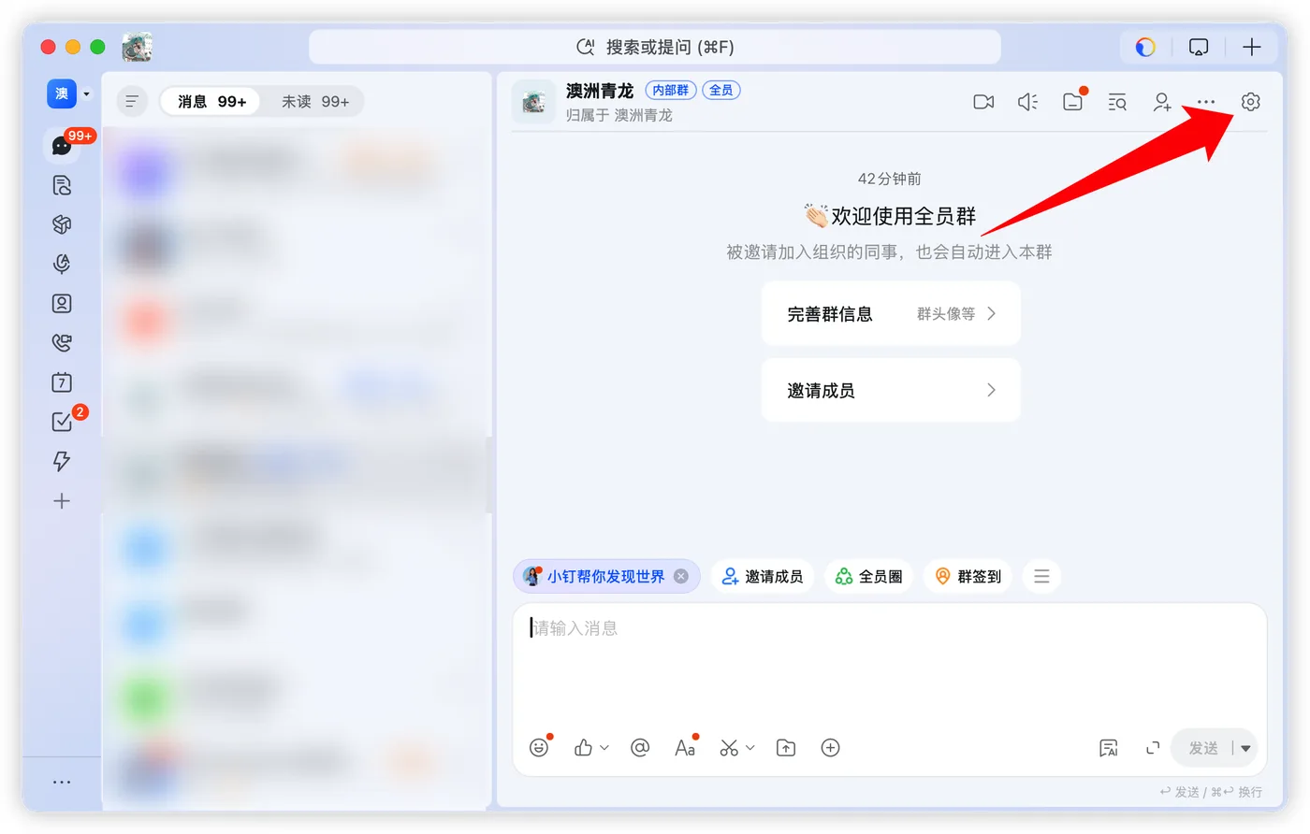
Task: Open the emoji picker in message toolbar
Action: pos(539,748)
